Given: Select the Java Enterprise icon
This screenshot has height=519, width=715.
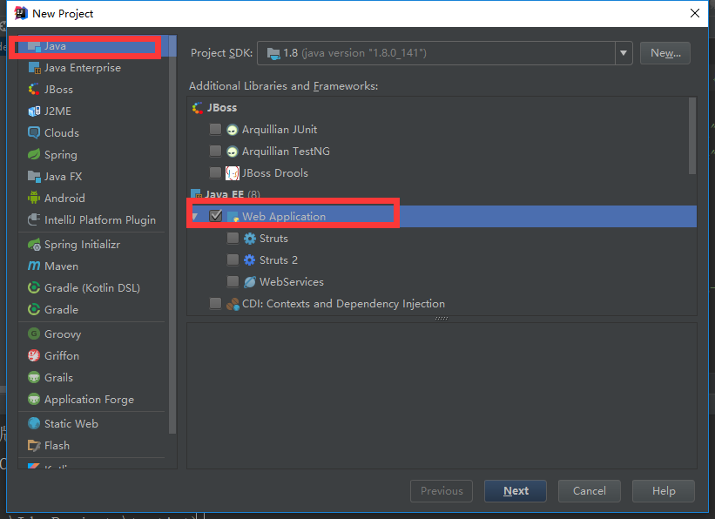Looking at the screenshot, I should point(34,68).
